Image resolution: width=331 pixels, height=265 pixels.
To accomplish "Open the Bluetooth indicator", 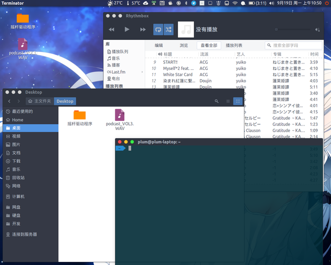I will point(186,3).
